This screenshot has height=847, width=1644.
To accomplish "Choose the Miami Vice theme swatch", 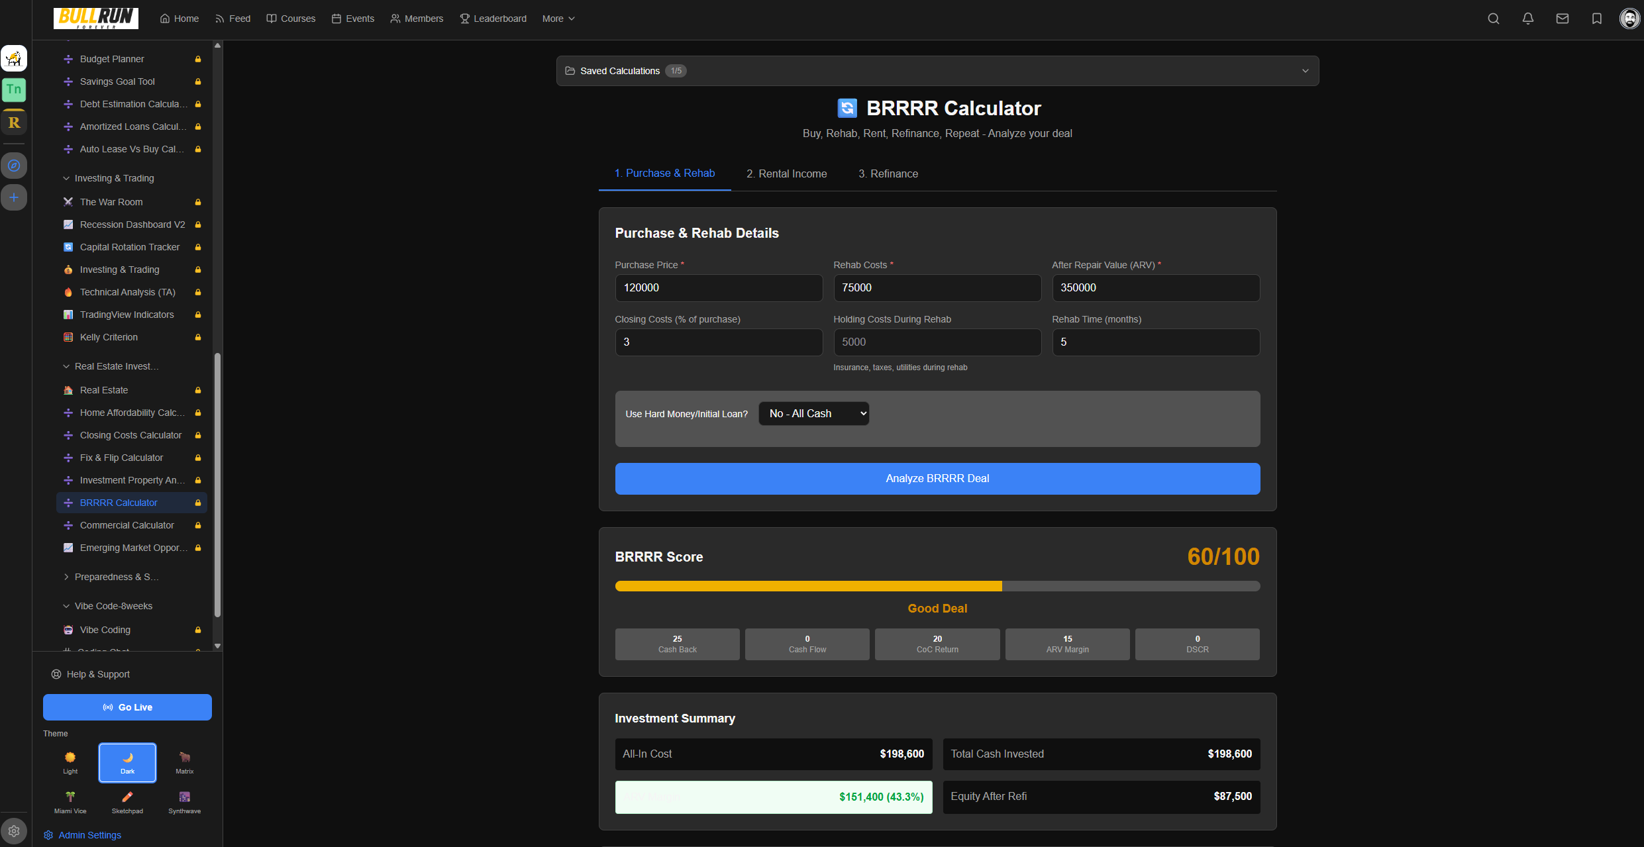I will (70, 801).
